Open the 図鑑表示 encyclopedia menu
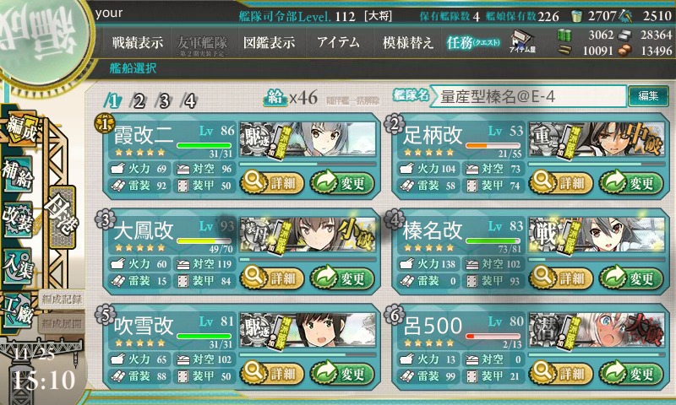676x405 pixels. coord(269,42)
